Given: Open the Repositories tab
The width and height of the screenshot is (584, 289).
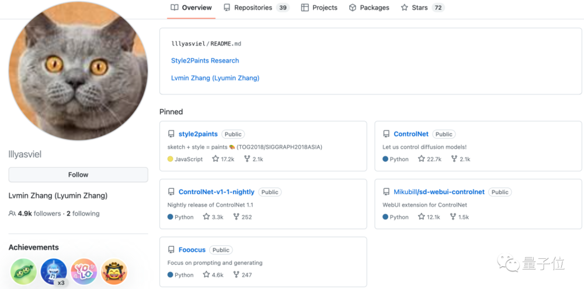Looking at the screenshot, I should pos(256,8).
